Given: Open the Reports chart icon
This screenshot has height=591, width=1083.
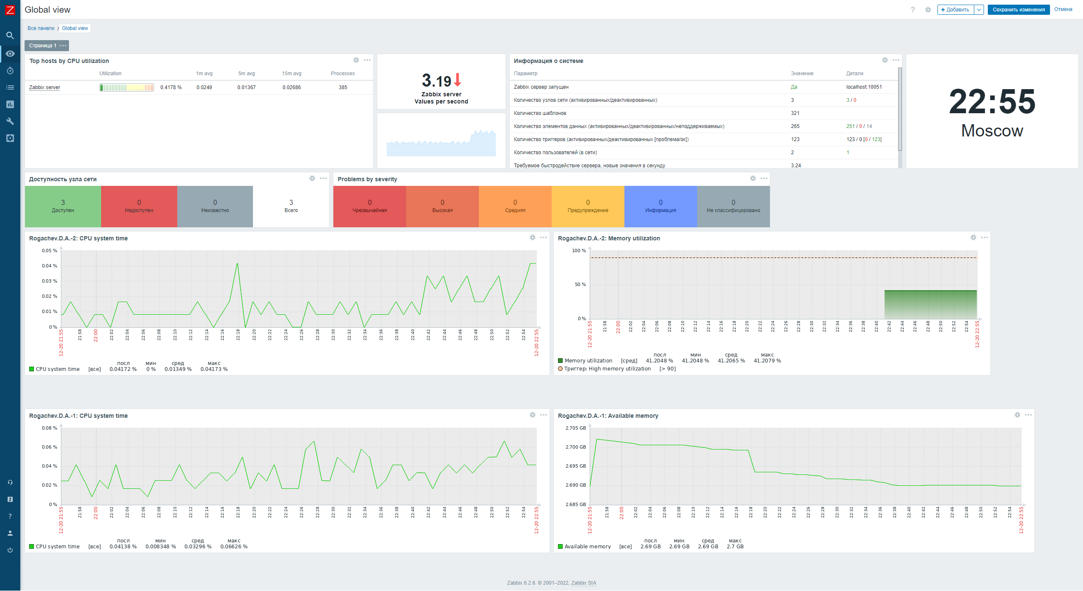Looking at the screenshot, I should [x=10, y=104].
